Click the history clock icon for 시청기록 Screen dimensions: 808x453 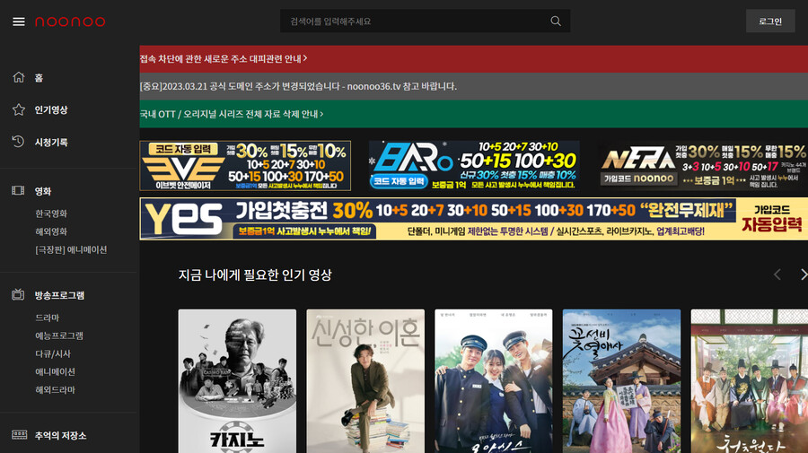point(19,142)
